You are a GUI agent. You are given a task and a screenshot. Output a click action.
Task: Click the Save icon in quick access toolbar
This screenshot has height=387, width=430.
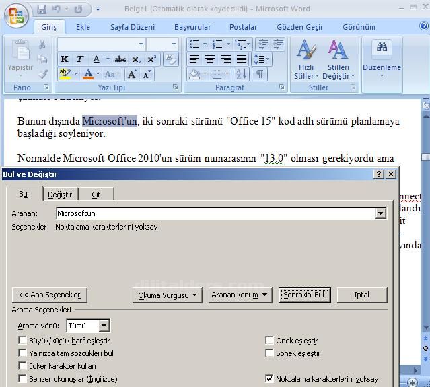(42, 9)
